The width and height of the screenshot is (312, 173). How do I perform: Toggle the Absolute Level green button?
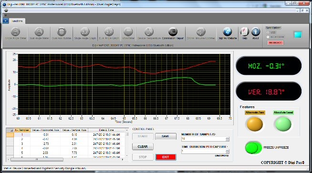tap(283, 124)
